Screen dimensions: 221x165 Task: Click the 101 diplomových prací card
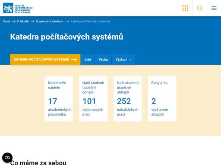pyautogui.click(x=93, y=99)
